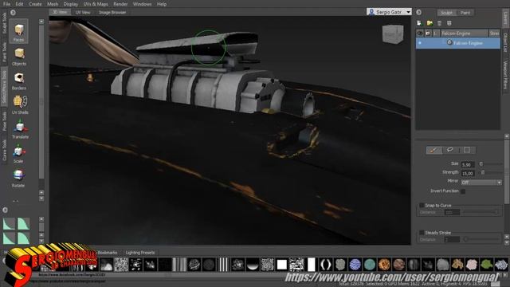
Task: Open the Sculpt layers tab
Action: click(446, 13)
